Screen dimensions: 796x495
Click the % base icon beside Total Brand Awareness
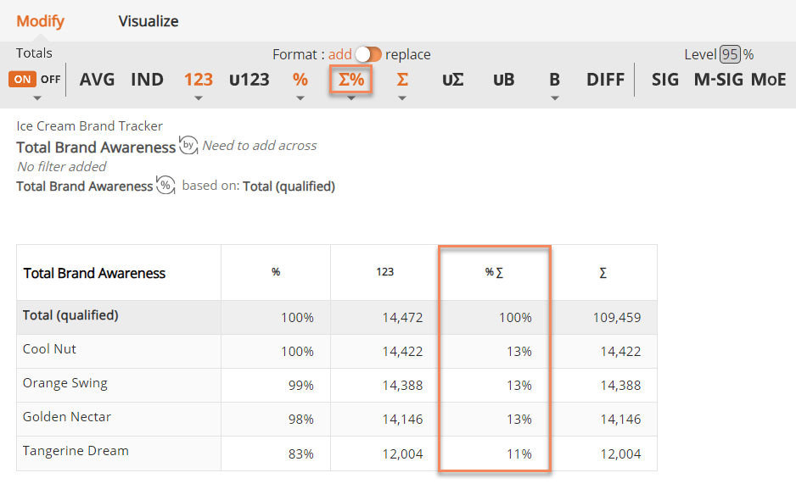point(165,185)
